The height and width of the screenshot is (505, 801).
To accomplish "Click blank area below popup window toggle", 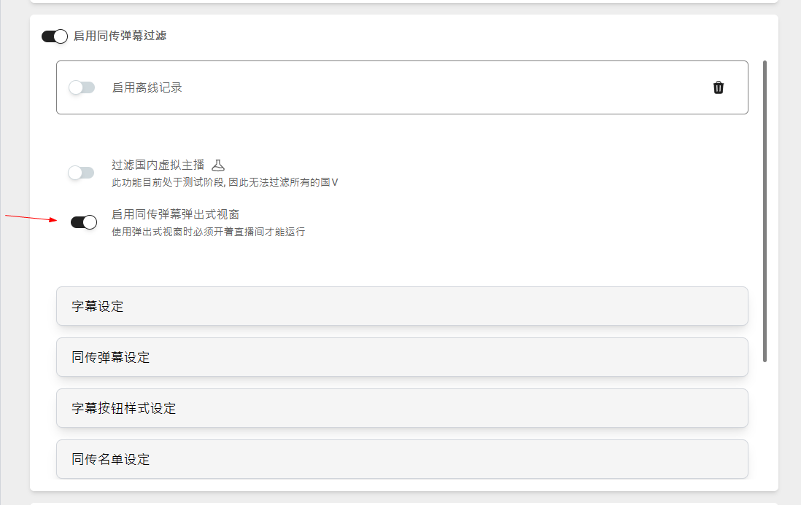I will 402,262.
